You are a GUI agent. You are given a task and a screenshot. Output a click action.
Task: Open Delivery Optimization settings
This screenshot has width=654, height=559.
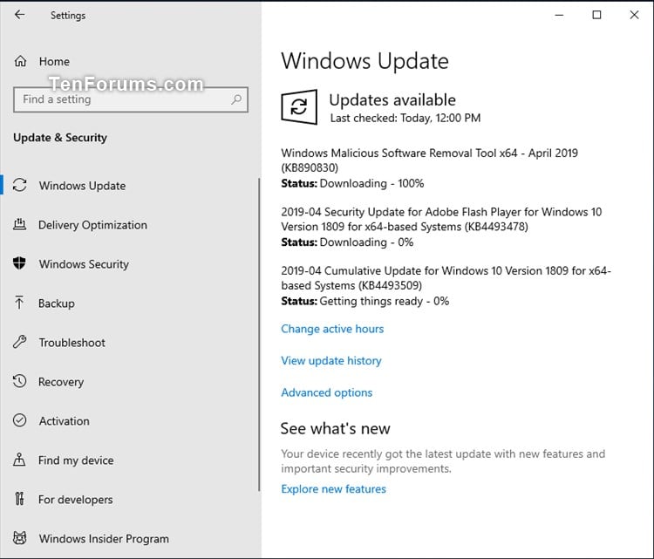pyautogui.click(x=92, y=225)
